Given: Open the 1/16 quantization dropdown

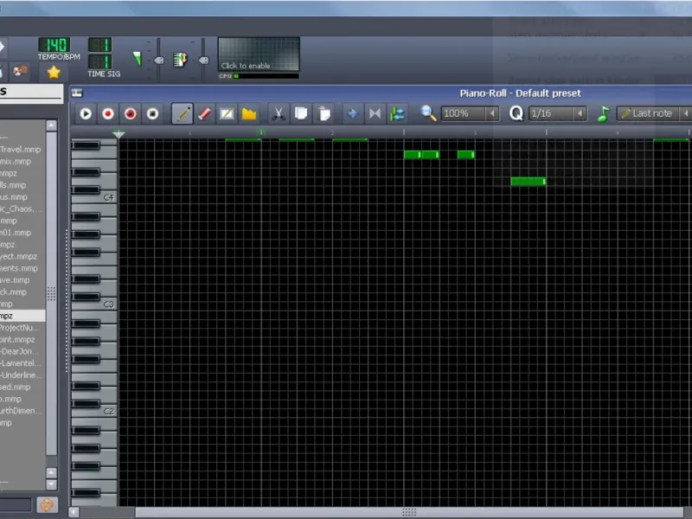Looking at the screenshot, I should 558,113.
